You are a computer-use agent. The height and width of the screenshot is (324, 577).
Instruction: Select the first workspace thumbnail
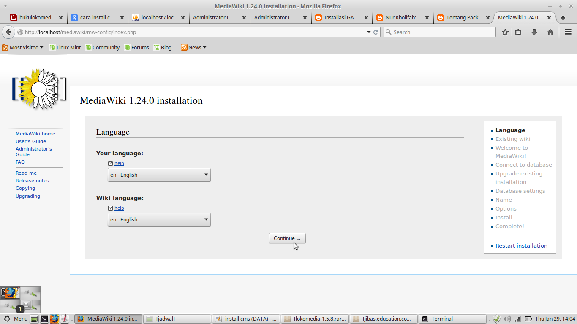(10, 293)
